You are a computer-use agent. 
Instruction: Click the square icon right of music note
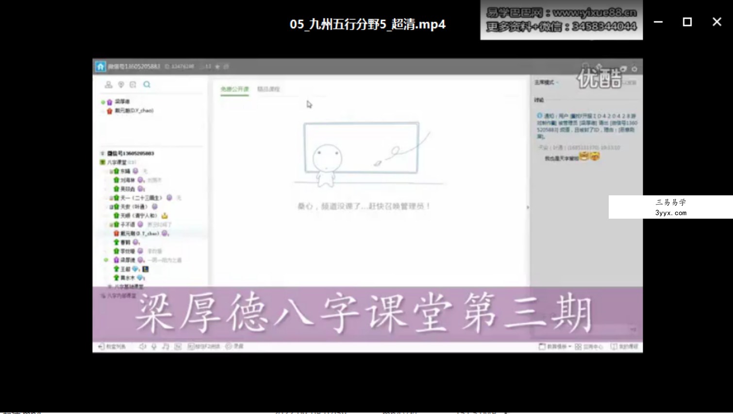[178, 346]
